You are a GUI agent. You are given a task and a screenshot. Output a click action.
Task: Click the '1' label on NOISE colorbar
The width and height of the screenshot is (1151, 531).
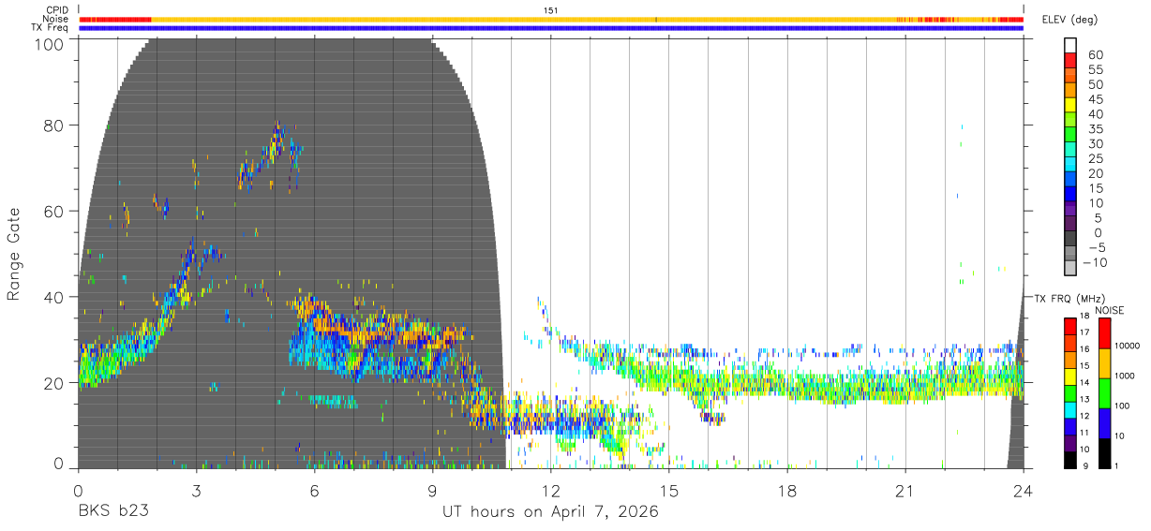[1116, 465]
